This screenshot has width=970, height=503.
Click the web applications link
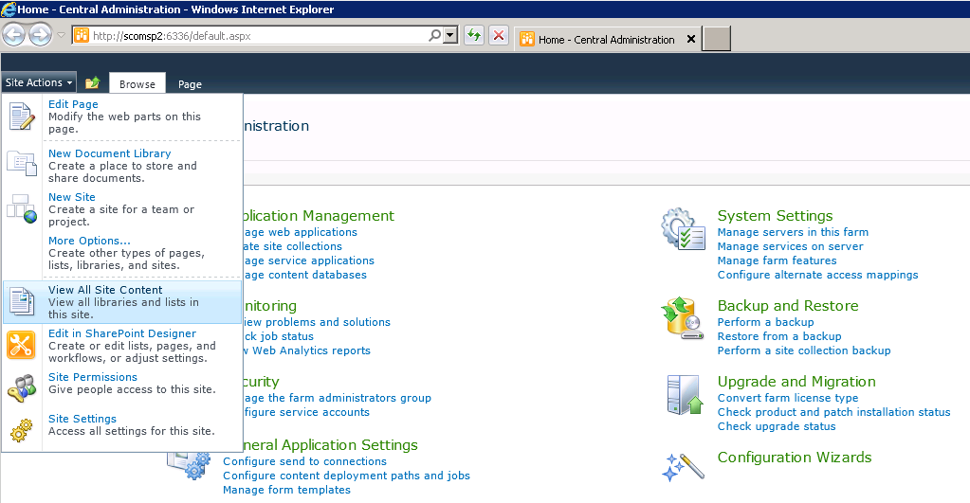tap(300, 232)
